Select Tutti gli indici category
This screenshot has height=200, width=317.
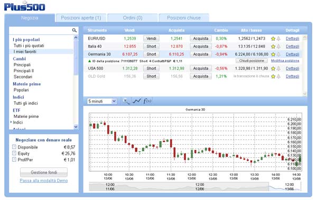point(26,103)
